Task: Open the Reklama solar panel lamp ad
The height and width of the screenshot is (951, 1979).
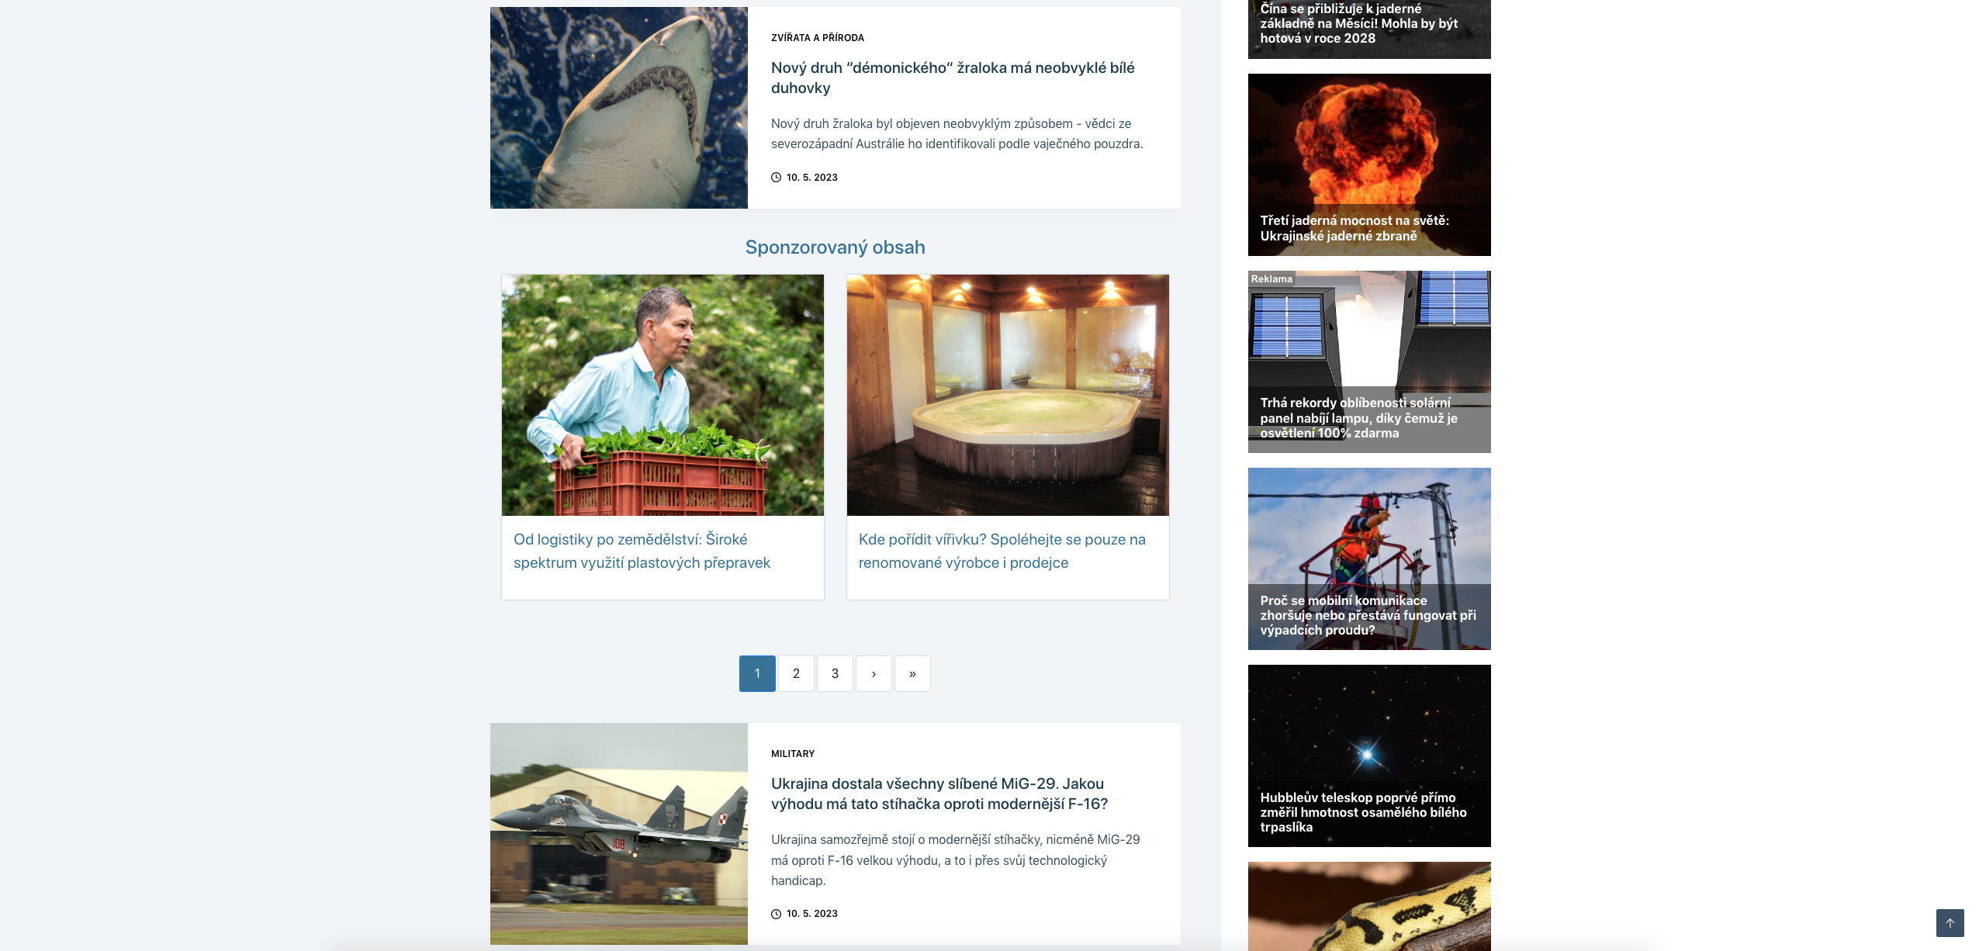Action: tap(1369, 361)
